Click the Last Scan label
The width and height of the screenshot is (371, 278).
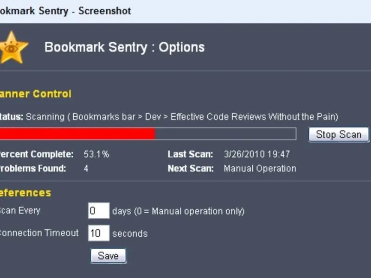[x=190, y=154]
